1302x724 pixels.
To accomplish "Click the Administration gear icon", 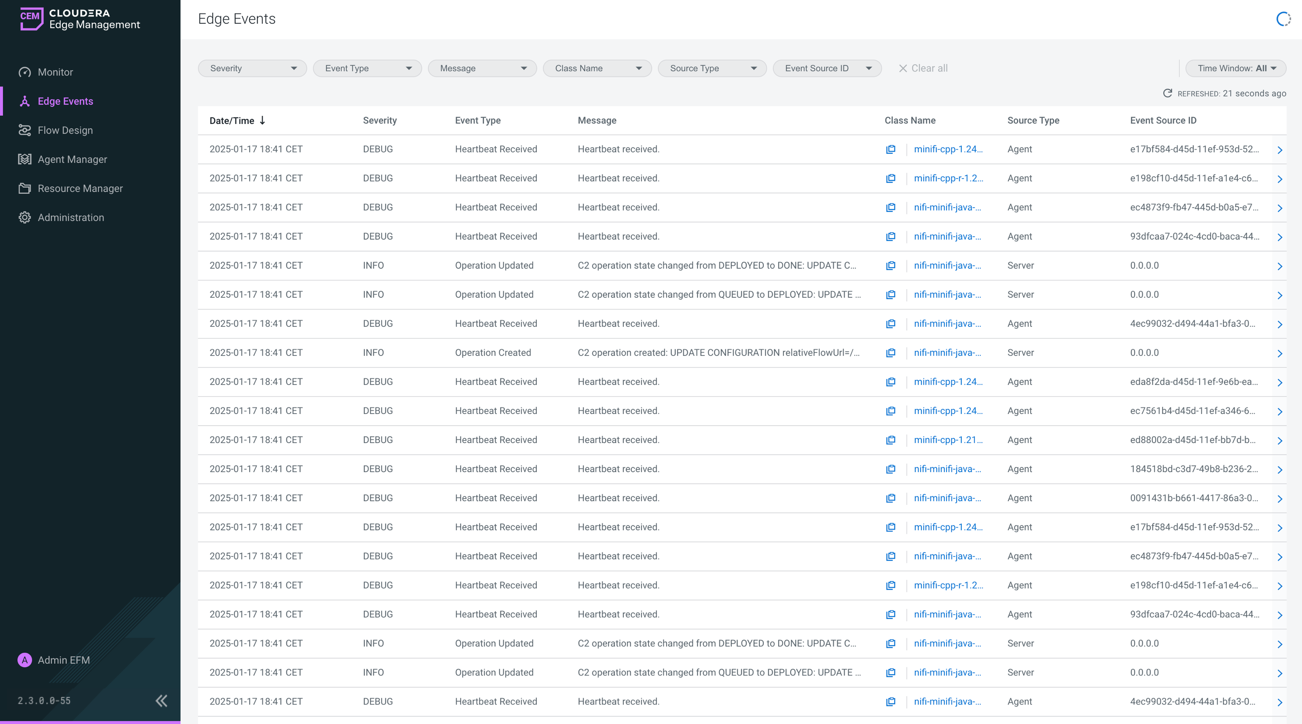I will tap(25, 218).
